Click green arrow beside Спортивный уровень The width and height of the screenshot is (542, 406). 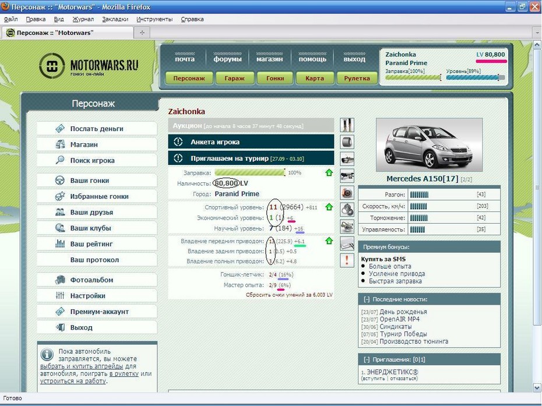click(x=329, y=207)
